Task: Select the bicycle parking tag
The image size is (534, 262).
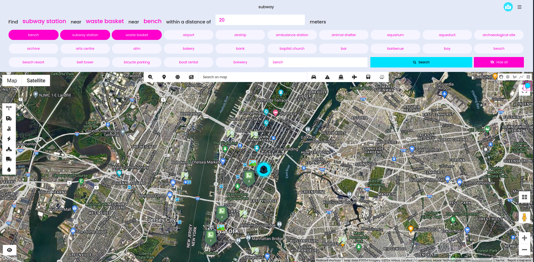Action: (137, 62)
